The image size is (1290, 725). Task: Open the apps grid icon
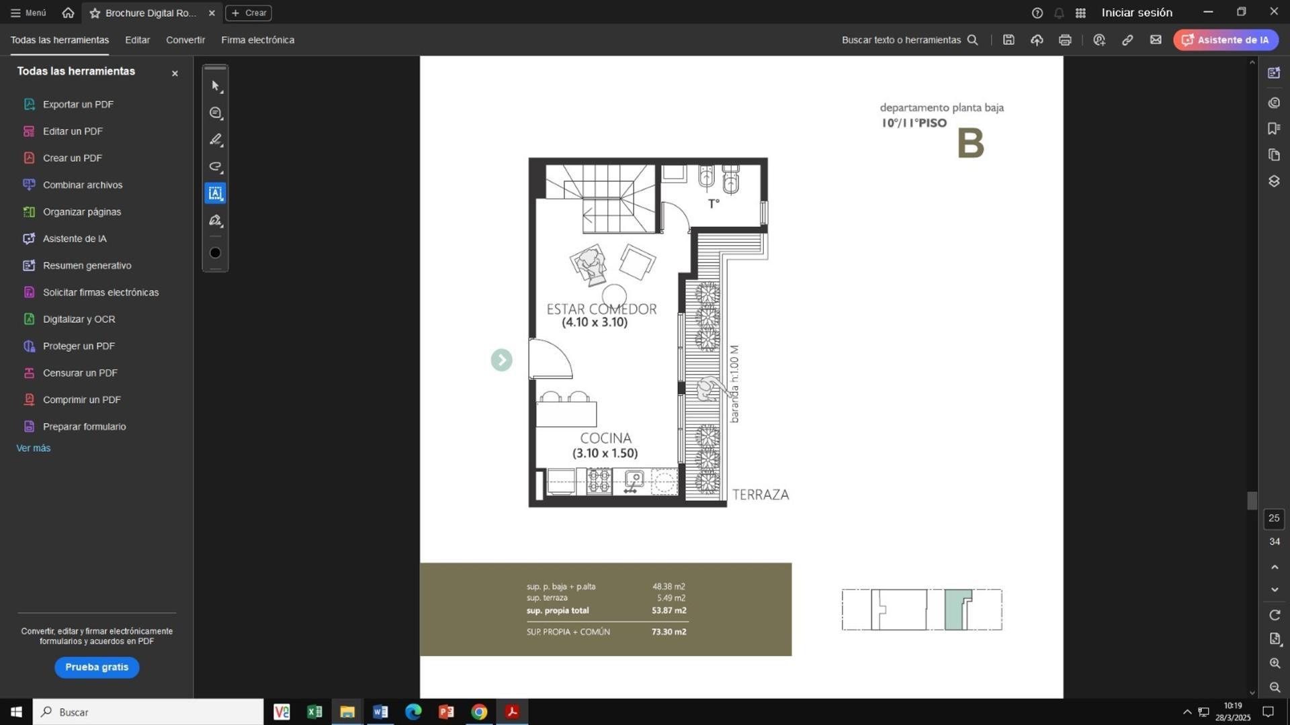[1080, 13]
